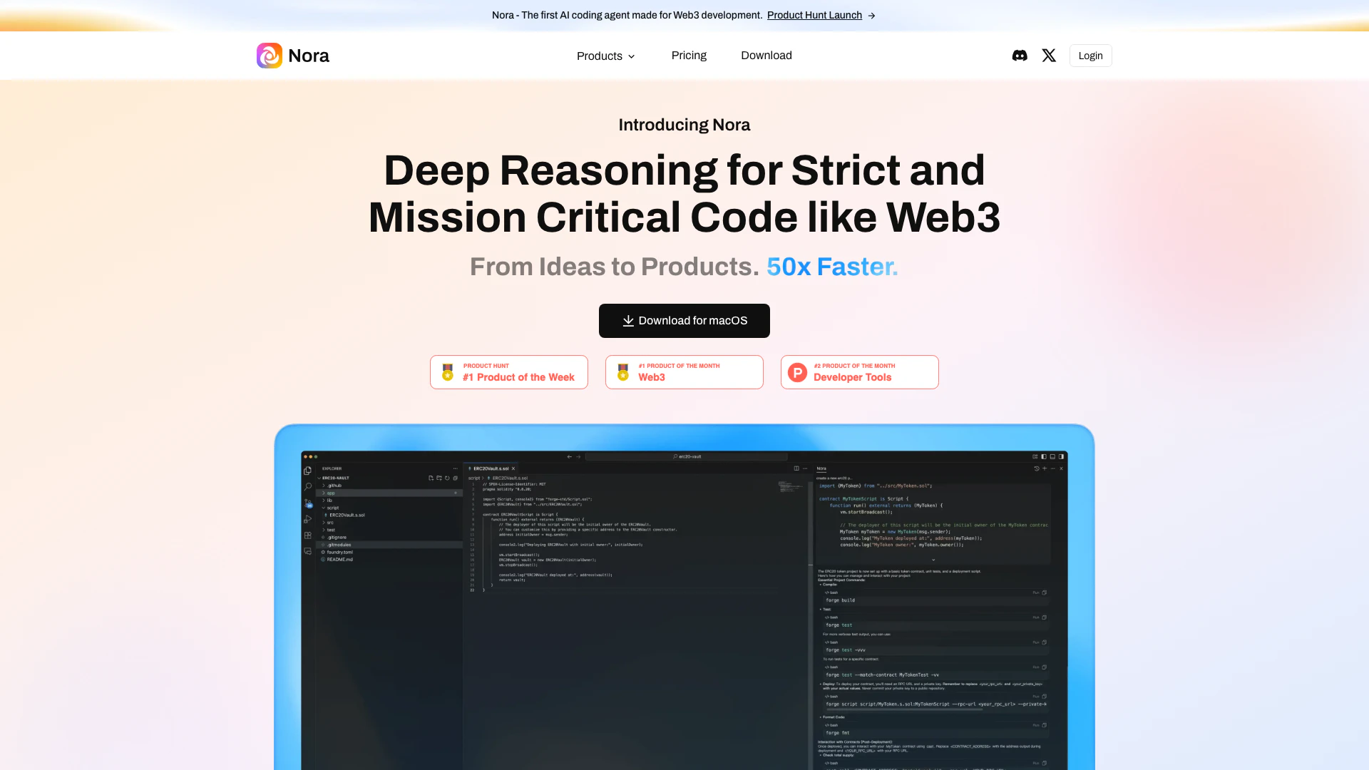Click the chat history icon in Nora panel
The image size is (1369, 770).
pos(1036,468)
